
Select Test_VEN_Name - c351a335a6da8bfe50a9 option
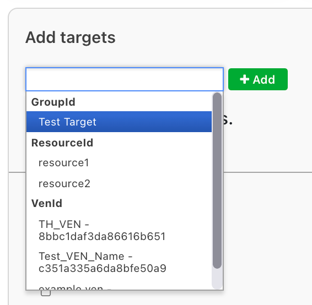[x=119, y=262]
